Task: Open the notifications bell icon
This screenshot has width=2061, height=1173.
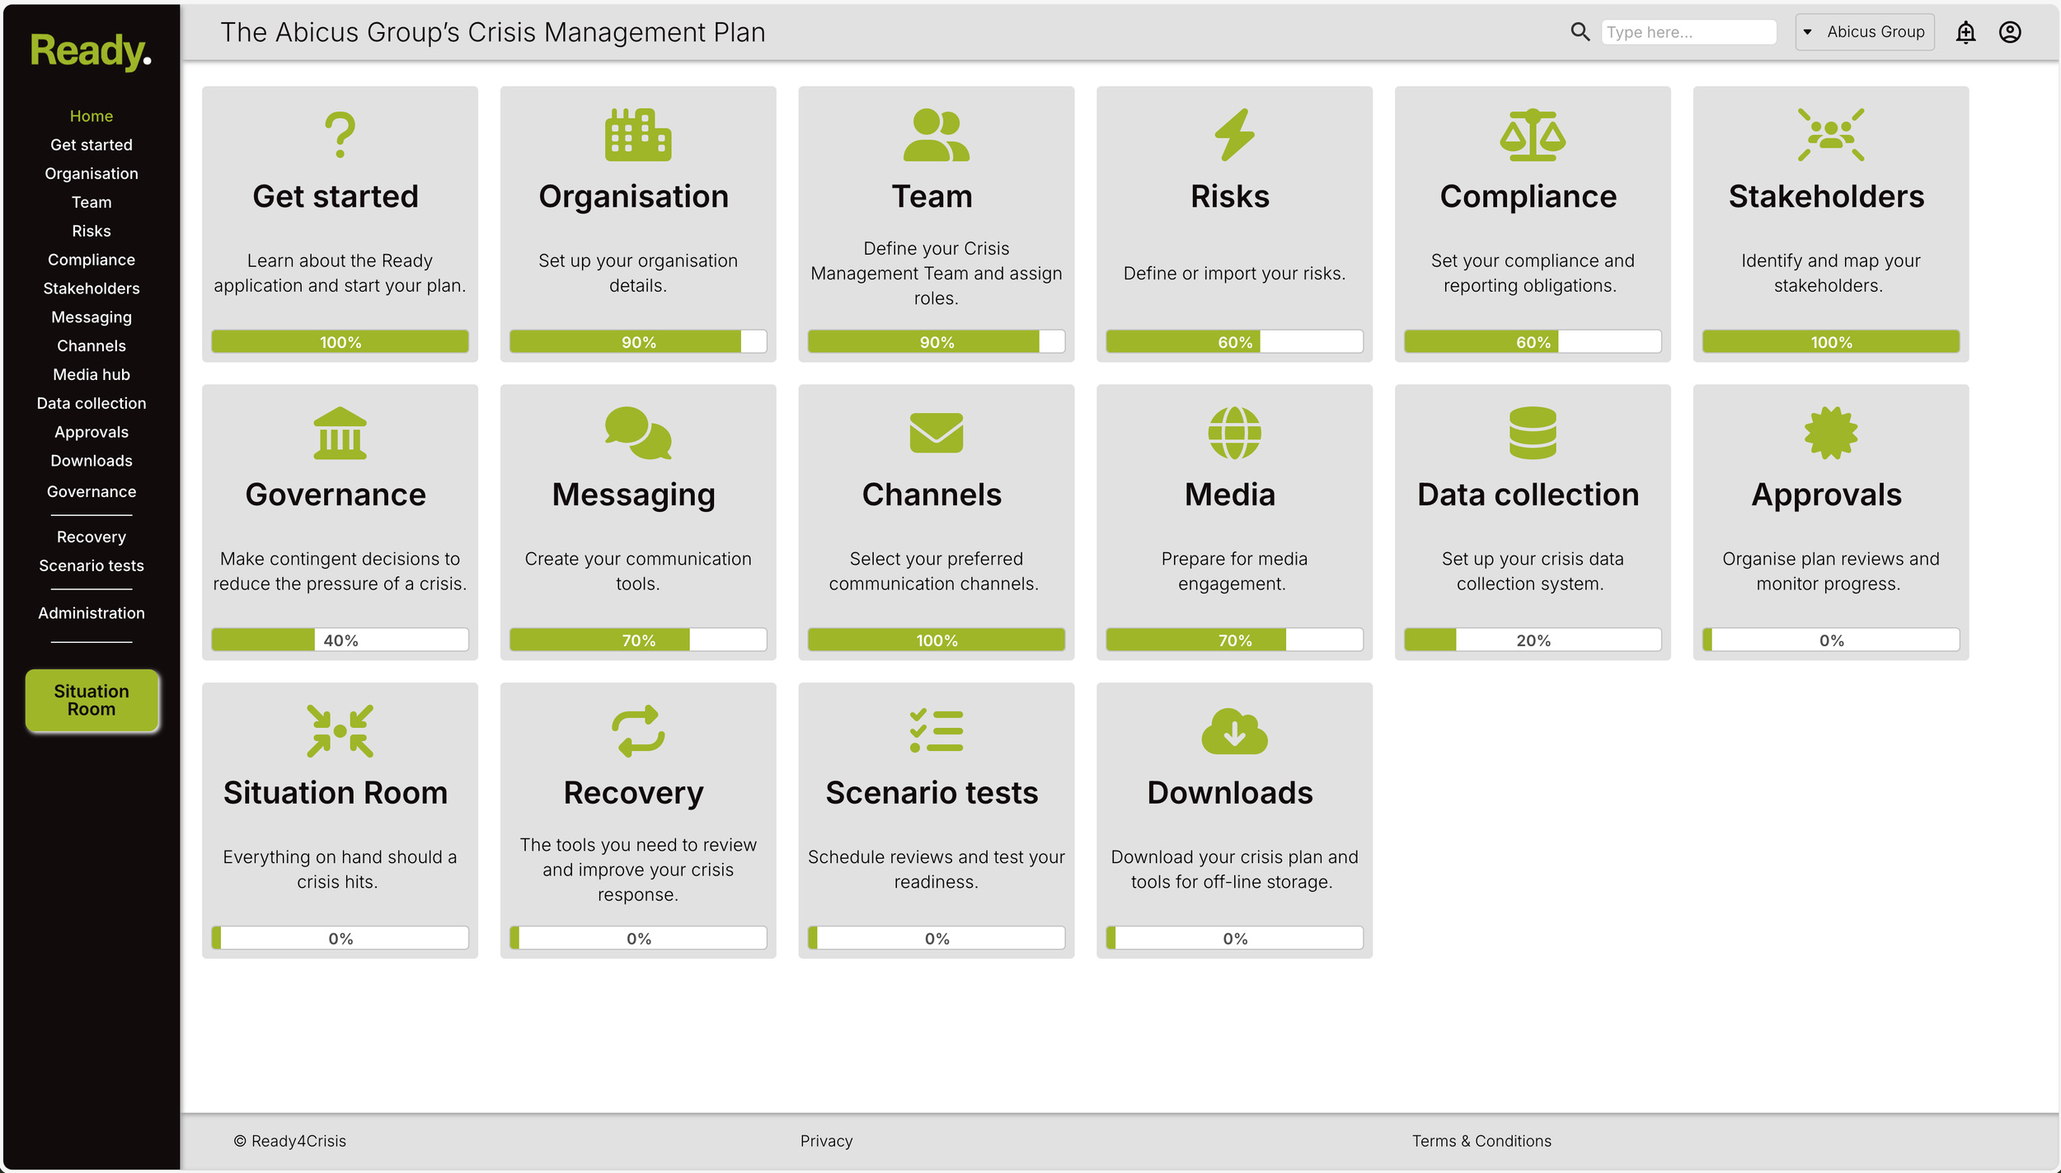Action: coord(1965,32)
